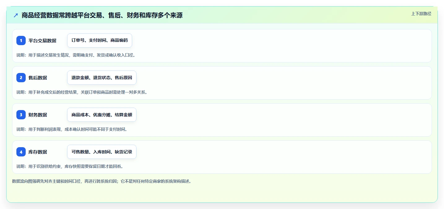Click the number 4 badge for 库存数据

[21, 152]
